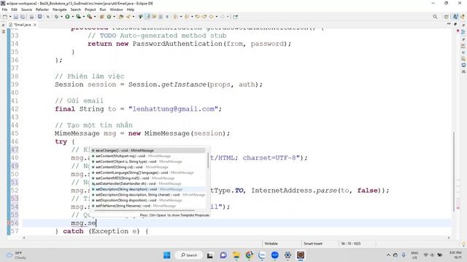
Task: Open the Run configurations dropdown arrow
Action: 73,17
